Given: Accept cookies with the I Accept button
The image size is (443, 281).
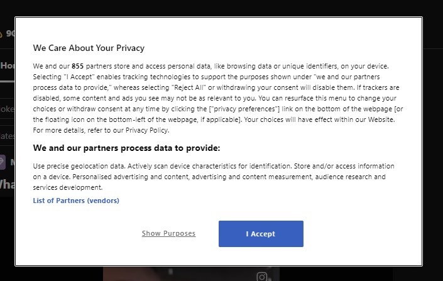Looking at the screenshot, I should click(261, 234).
